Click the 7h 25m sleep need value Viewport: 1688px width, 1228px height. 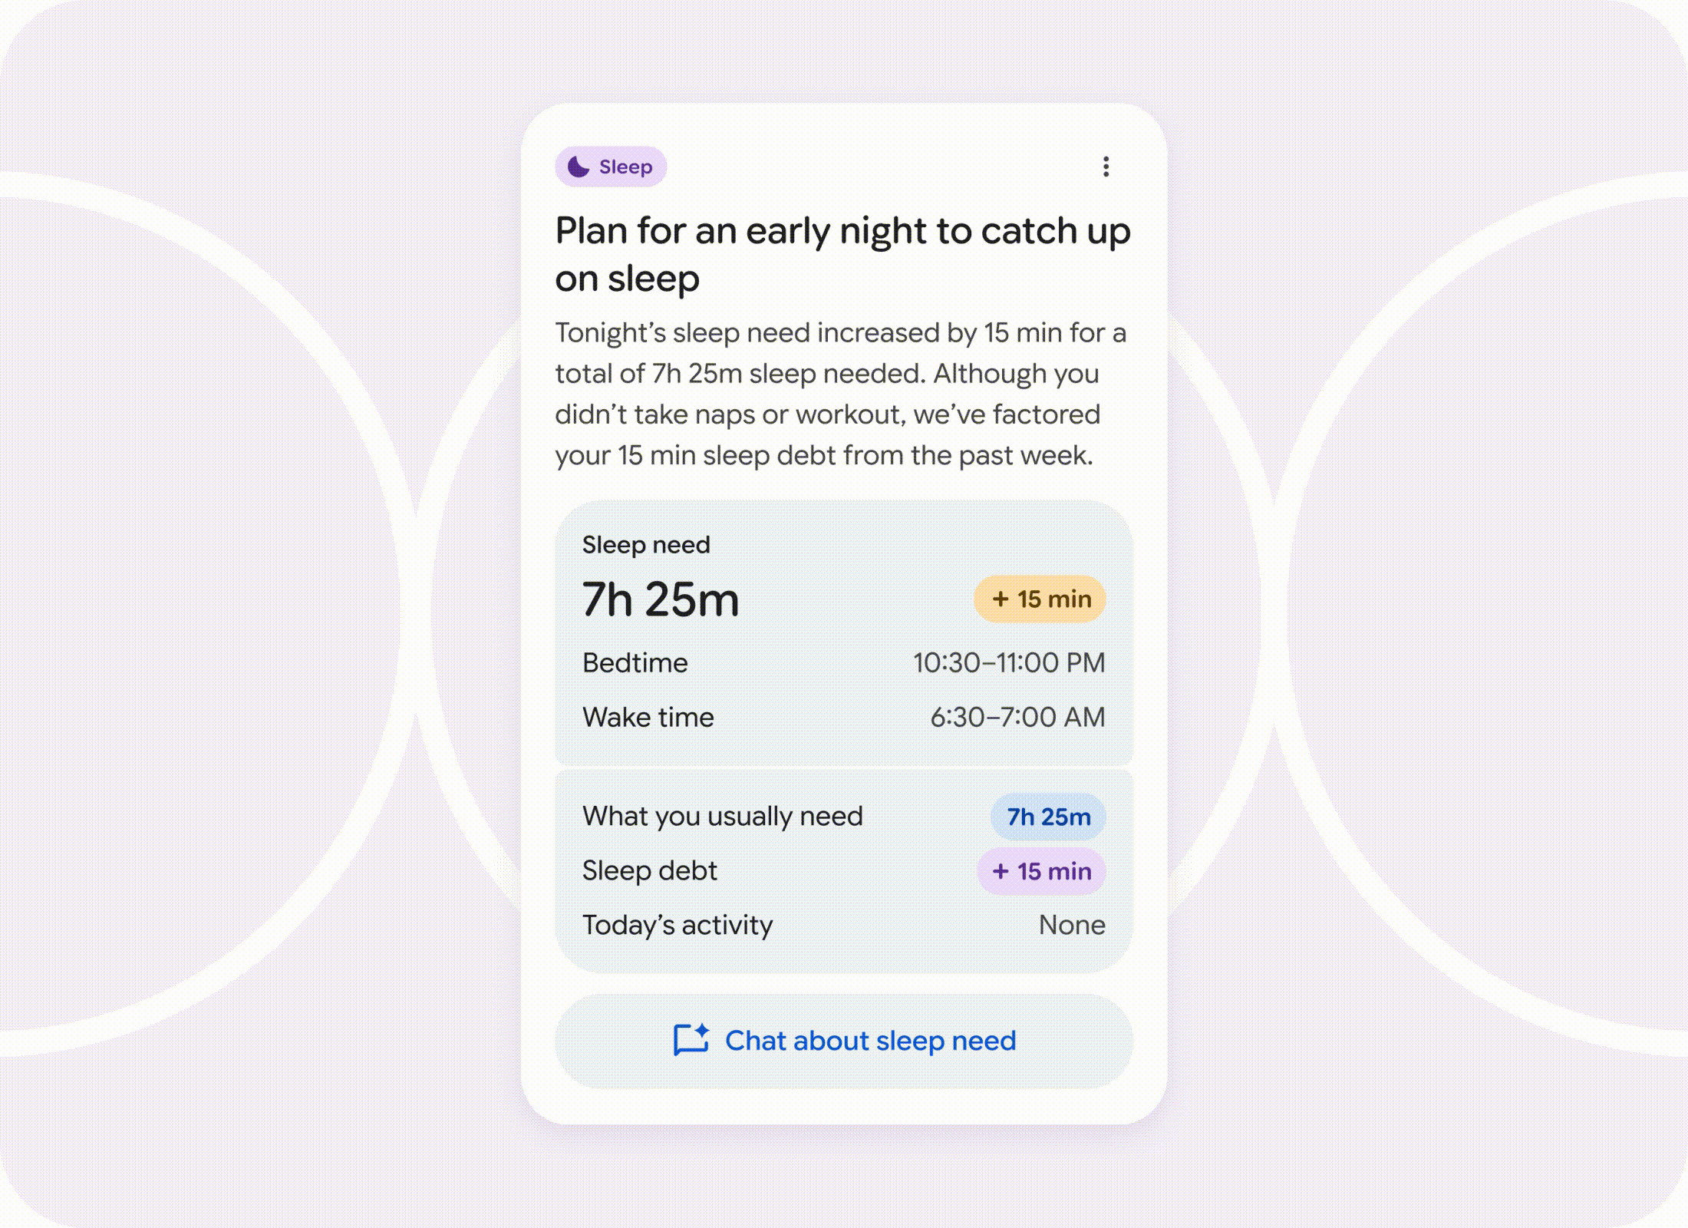tap(660, 599)
